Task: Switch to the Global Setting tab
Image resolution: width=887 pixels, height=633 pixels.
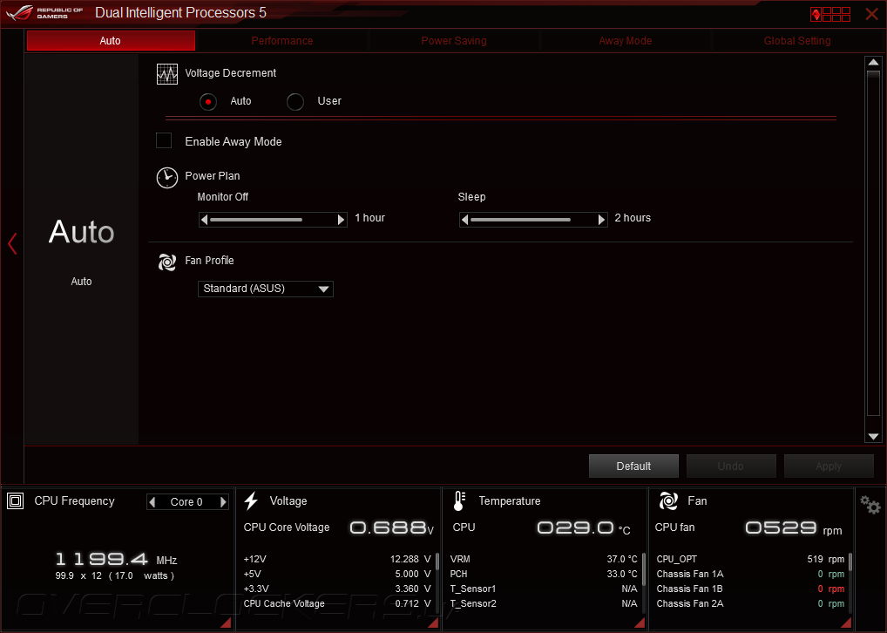Action: point(797,41)
